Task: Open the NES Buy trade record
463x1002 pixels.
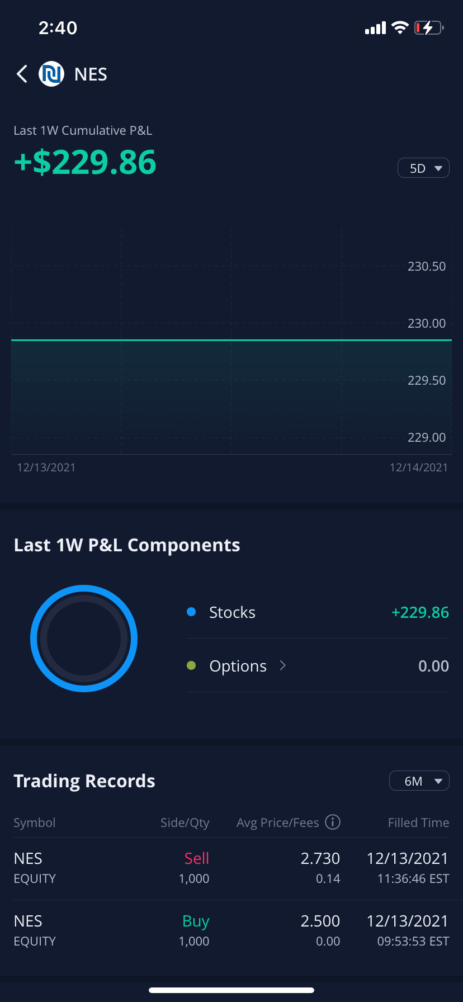Action: coord(232,930)
